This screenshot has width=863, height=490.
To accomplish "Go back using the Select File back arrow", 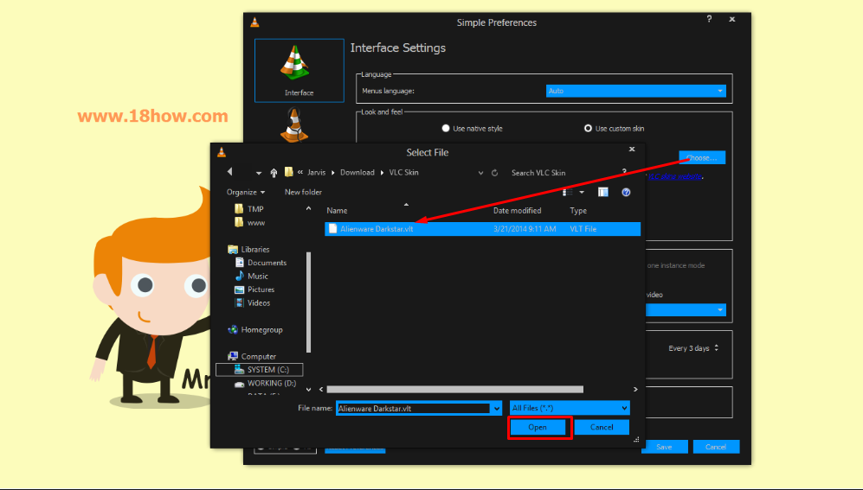I will click(229, 172).
